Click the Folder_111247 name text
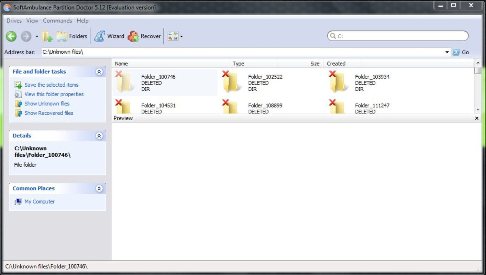 point(372,106)
